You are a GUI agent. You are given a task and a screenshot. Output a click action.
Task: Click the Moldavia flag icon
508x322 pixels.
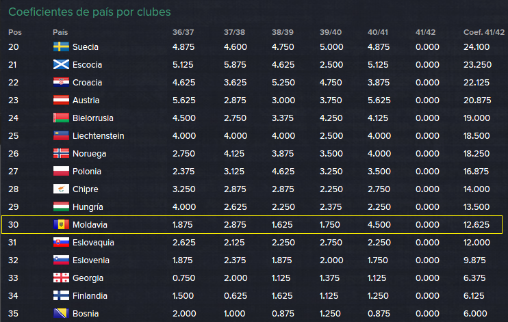(x=61, y=225)
